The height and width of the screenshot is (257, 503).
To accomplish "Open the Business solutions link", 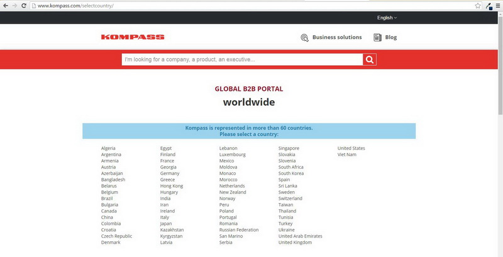I will coord(337,37).
